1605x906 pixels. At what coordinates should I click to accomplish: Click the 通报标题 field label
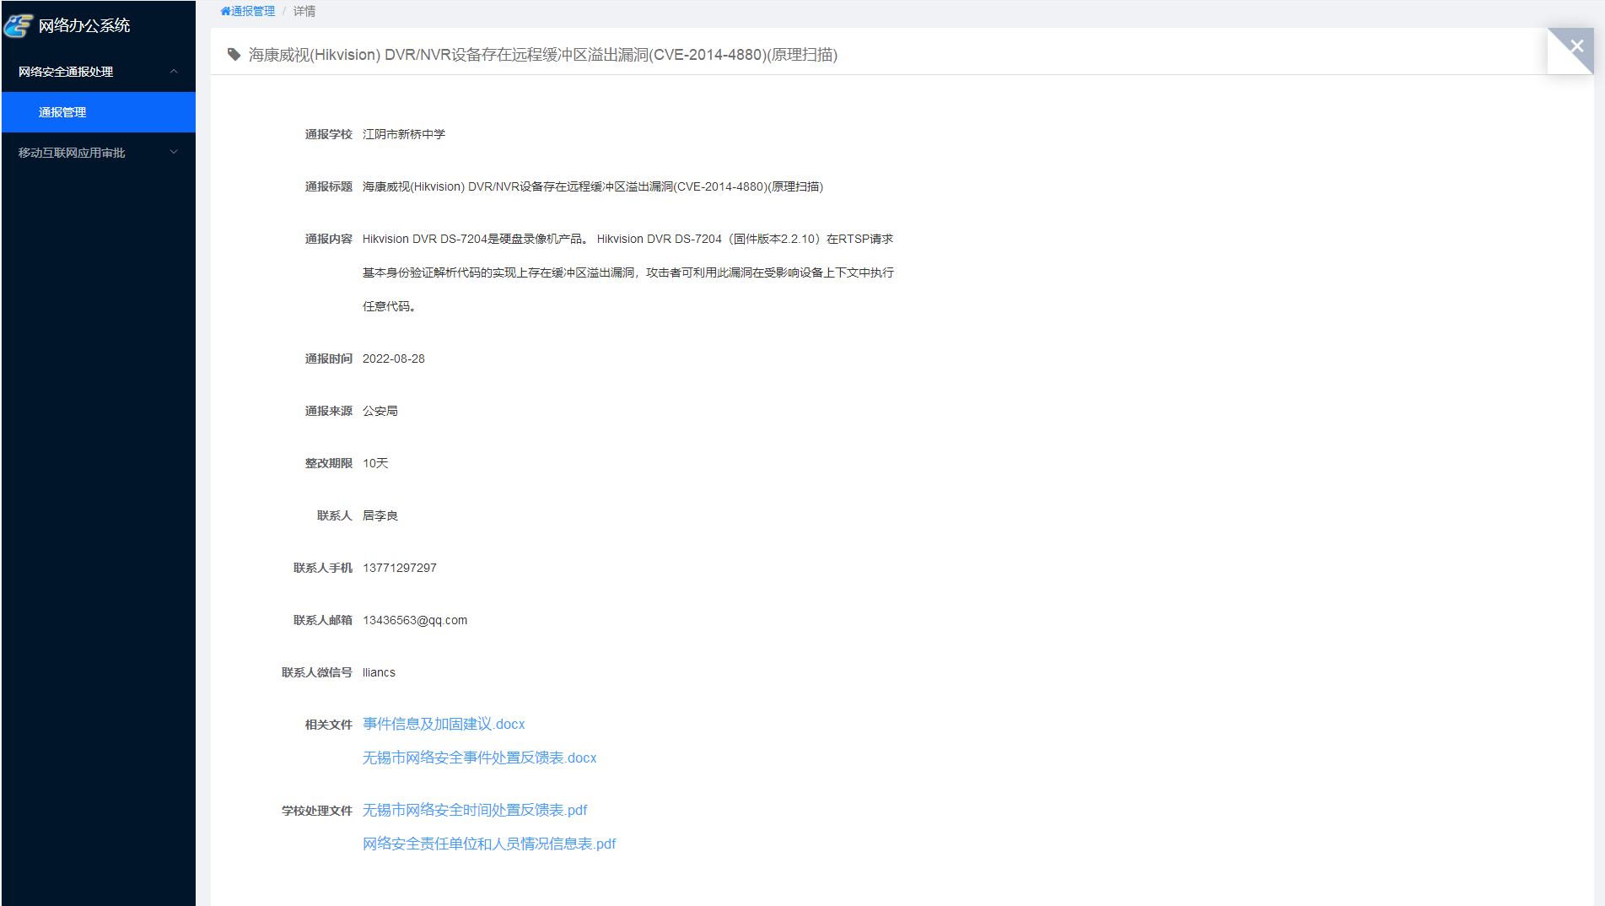(329, 186)
